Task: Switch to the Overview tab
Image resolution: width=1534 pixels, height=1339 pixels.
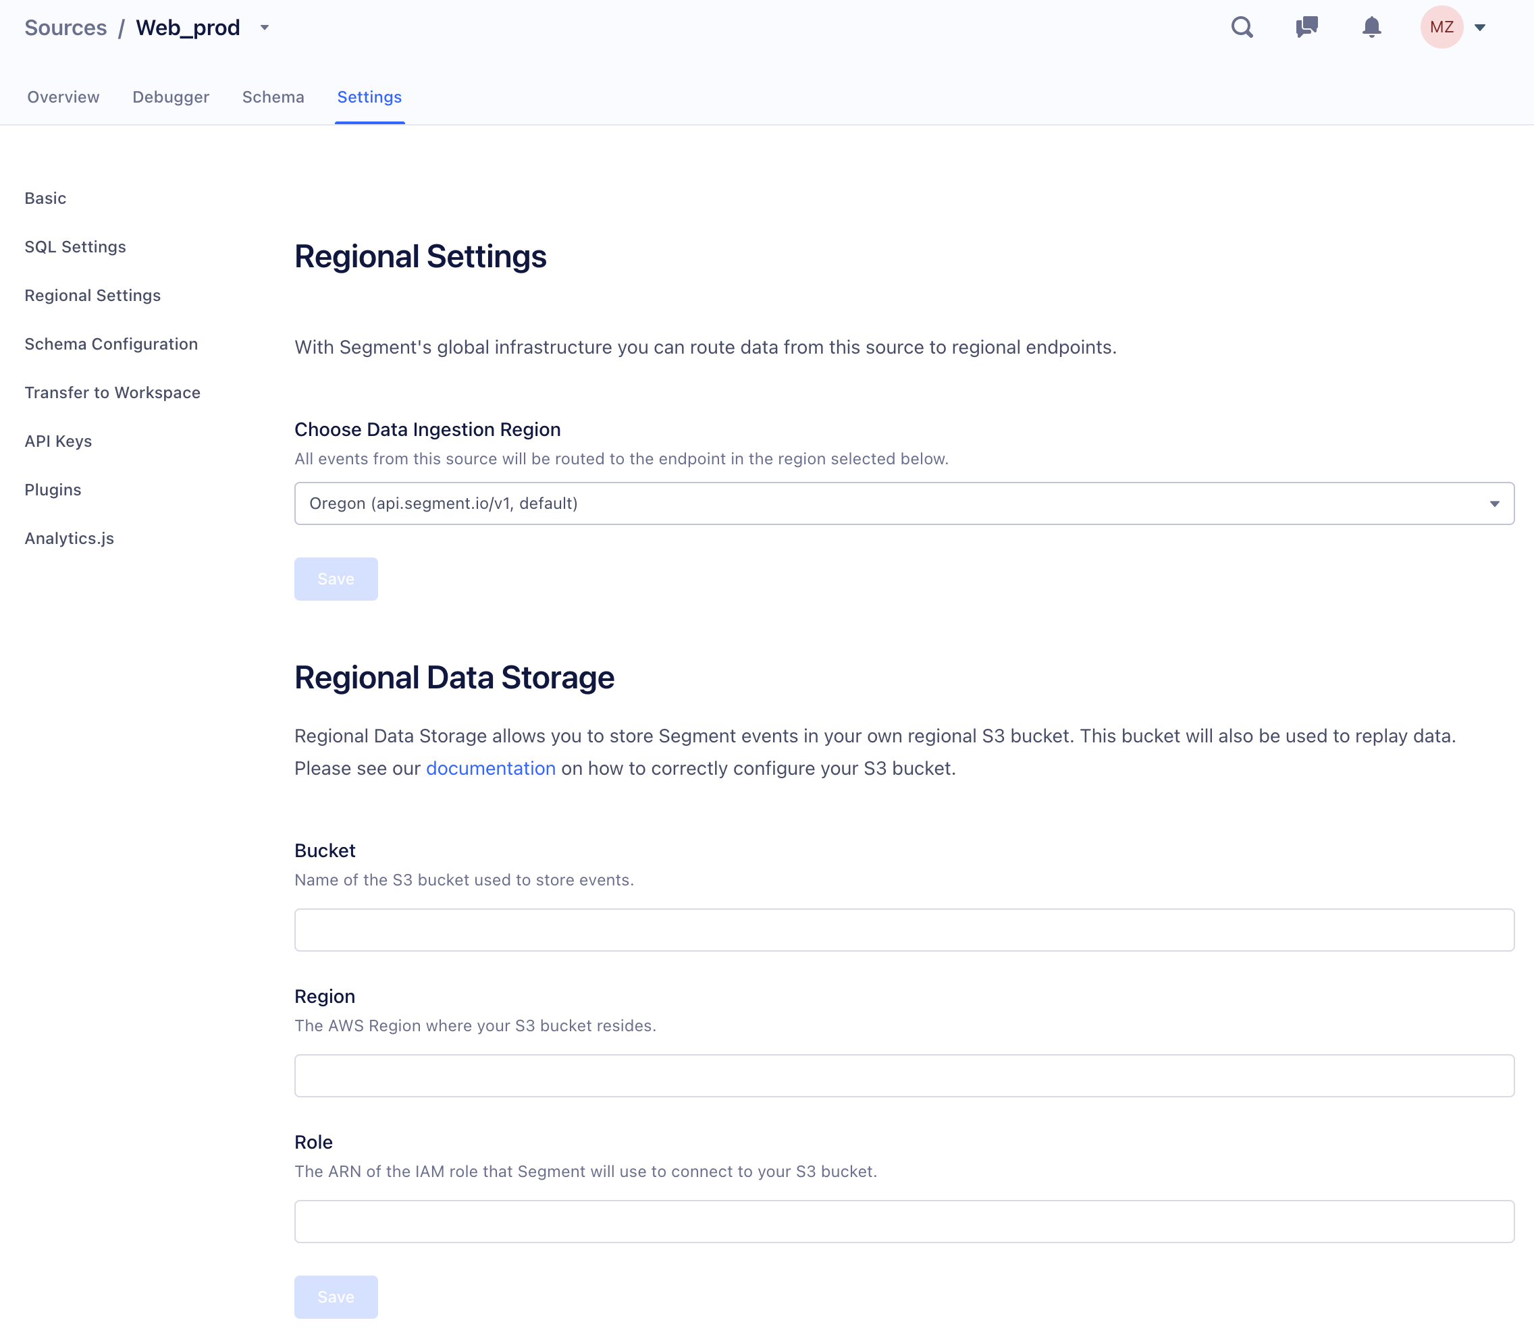Action: (x=63, y=97)
